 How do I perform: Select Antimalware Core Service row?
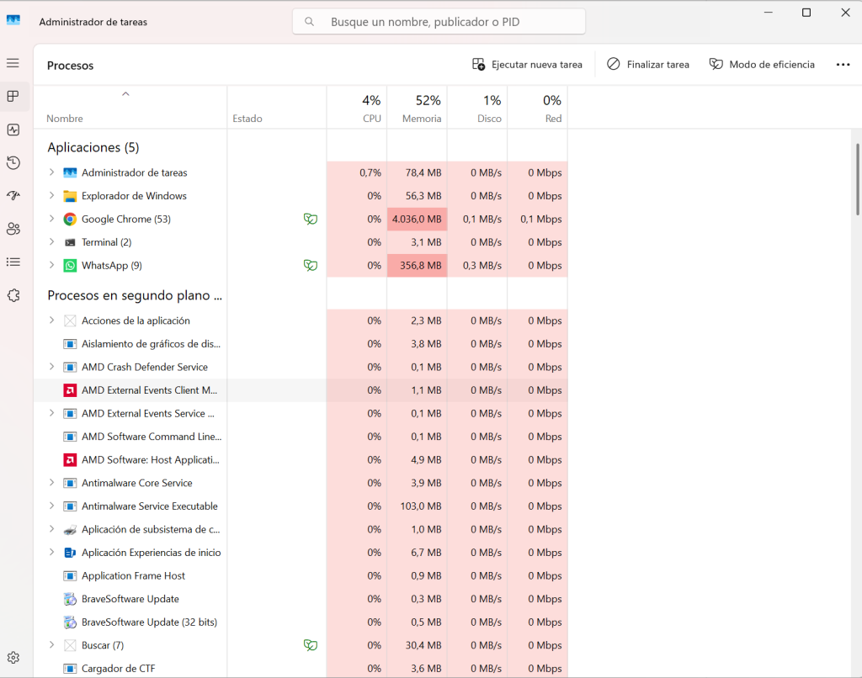click(301, 483)
